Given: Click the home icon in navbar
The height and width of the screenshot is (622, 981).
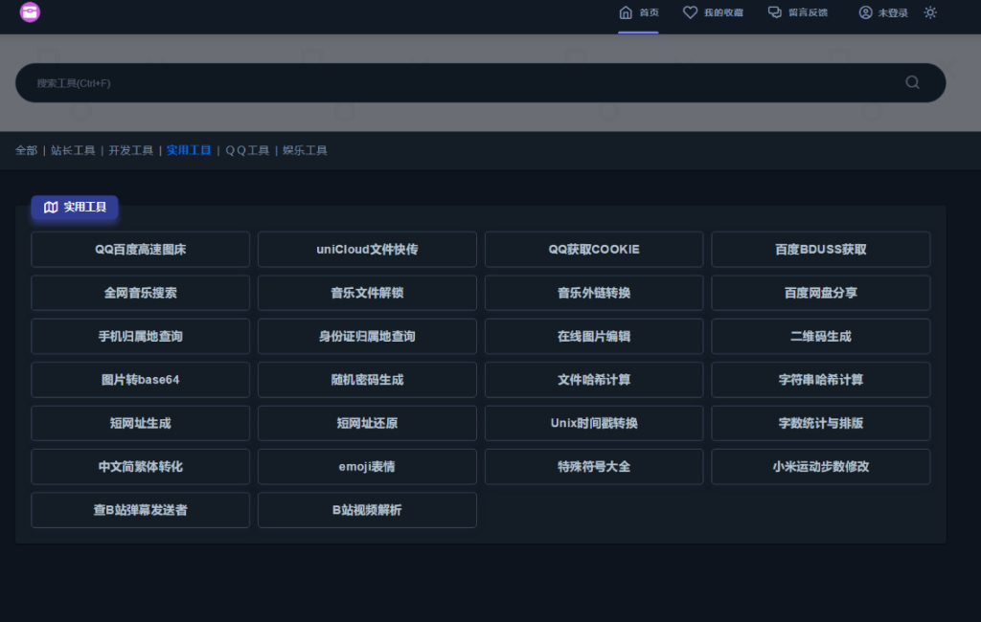Looking at the screenshot, I should tap(626, 12).
